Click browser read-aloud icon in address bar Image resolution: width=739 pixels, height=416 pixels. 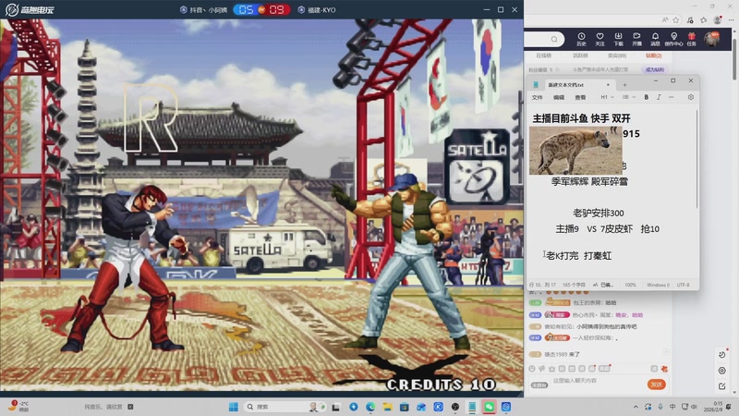pyautogui.click(x=664, y=19)
